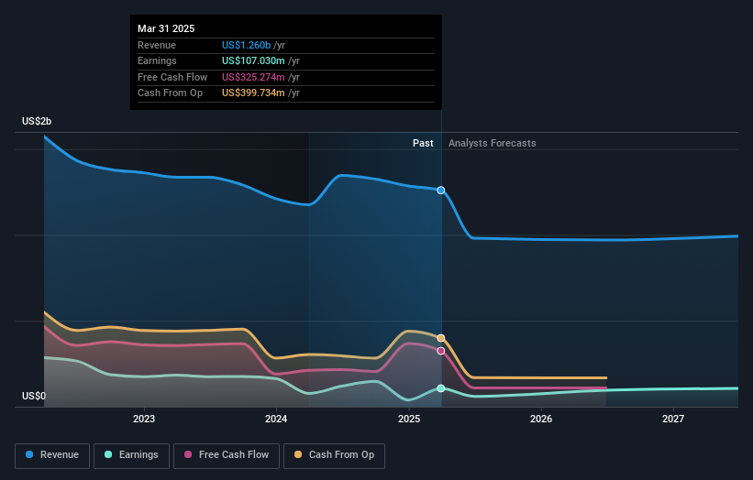753x480 pixels.
Task: Click the 2027 x-axis label
Action: pyautogui.click(x=673, y=420)
